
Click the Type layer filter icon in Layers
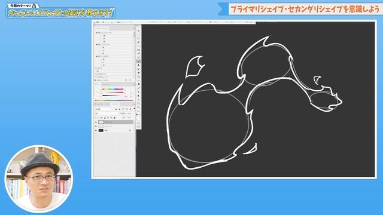tap(123, 109)
